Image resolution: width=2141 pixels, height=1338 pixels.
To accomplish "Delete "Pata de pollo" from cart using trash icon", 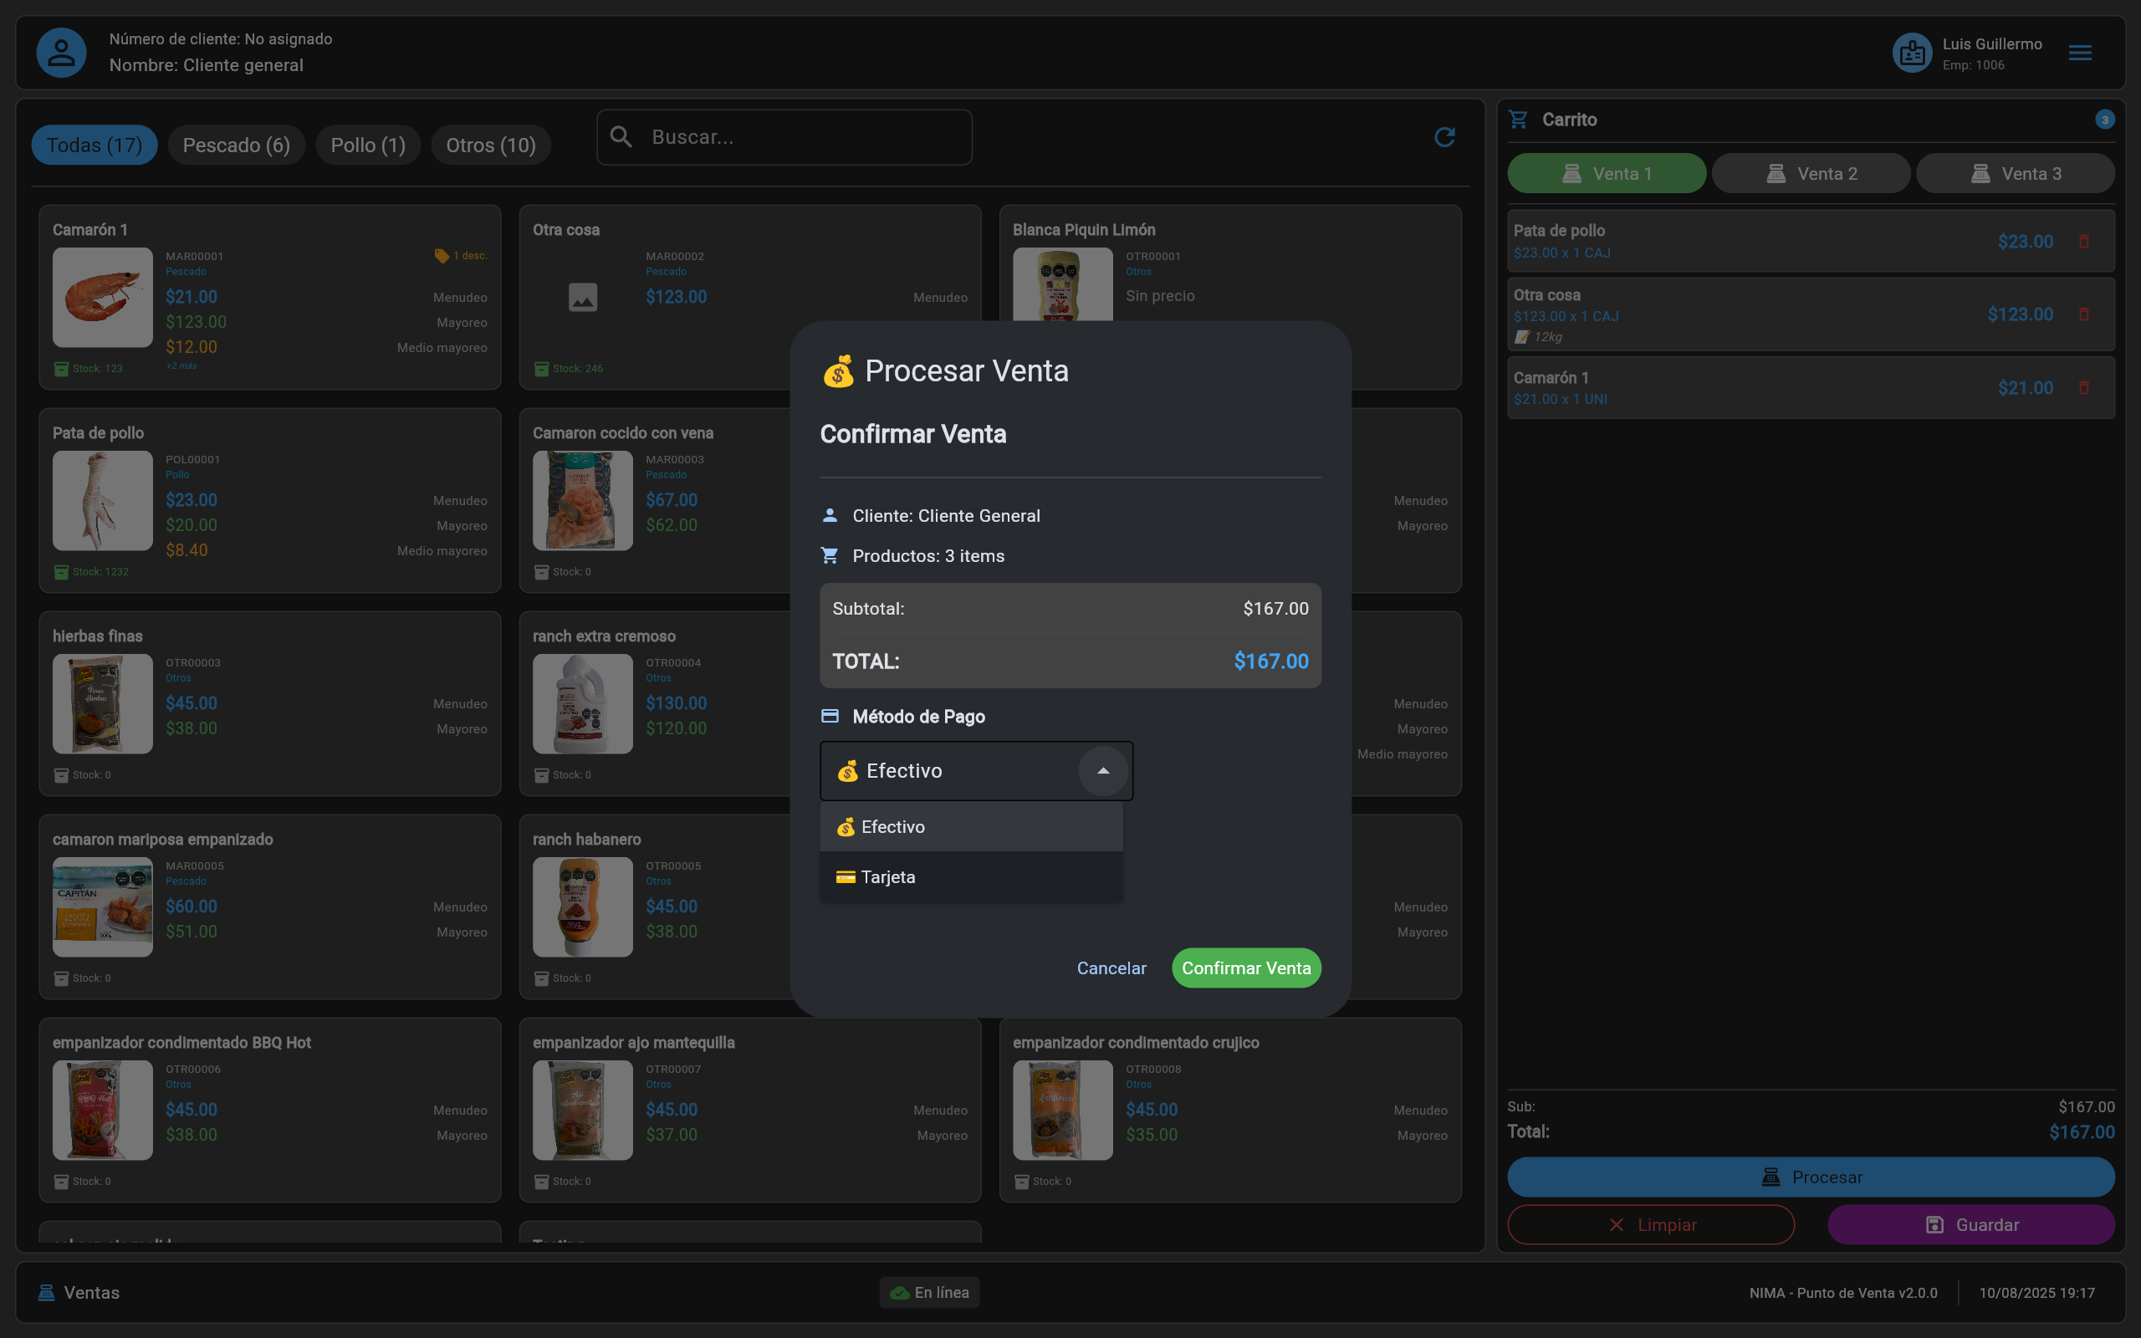I will (2085, 241).
